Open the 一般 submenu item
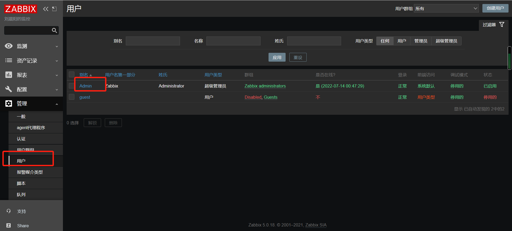 pyautogui.click(x=36, y=117)
